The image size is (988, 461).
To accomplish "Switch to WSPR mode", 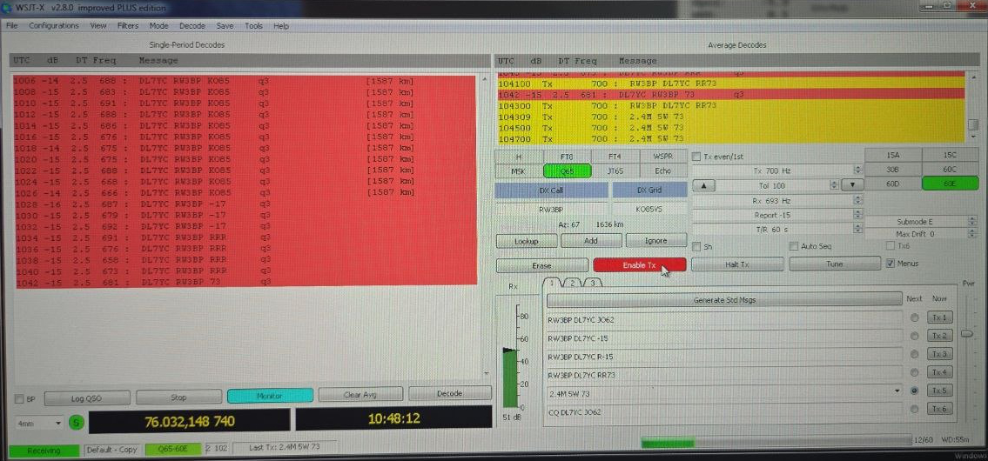I will pyautogui.click(x=662, y=157).
